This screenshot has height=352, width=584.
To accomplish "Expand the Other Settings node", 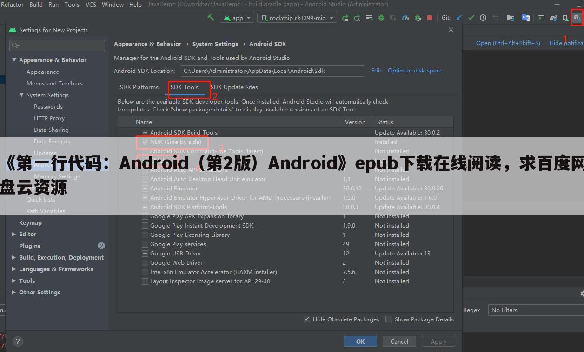I will (14, 292).
